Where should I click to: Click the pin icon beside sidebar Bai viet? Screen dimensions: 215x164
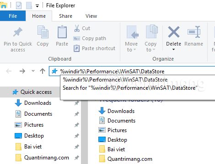(x=77, y=147)
